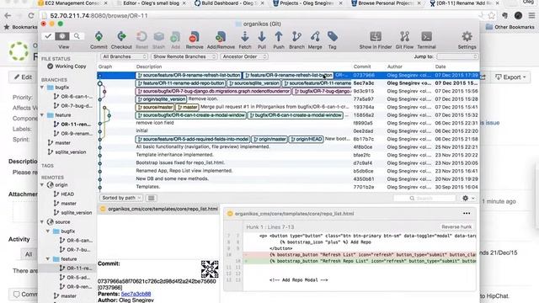Viewport: 539px width, 303px height.
Task: Open the diff file ellipsis menu
Action: click(467, 213)
